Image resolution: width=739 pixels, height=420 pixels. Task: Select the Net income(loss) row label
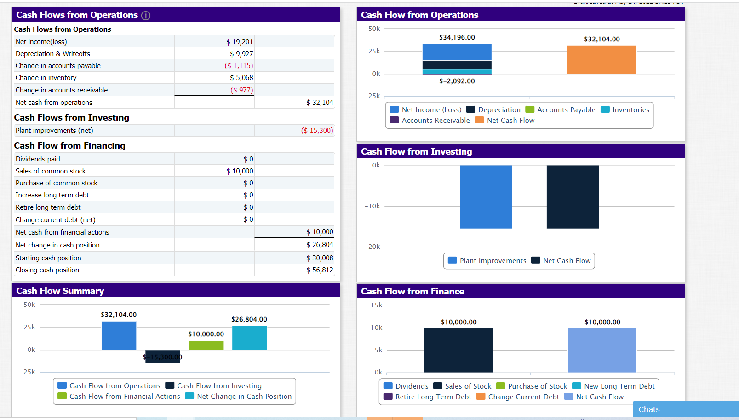tap(41, 41)
